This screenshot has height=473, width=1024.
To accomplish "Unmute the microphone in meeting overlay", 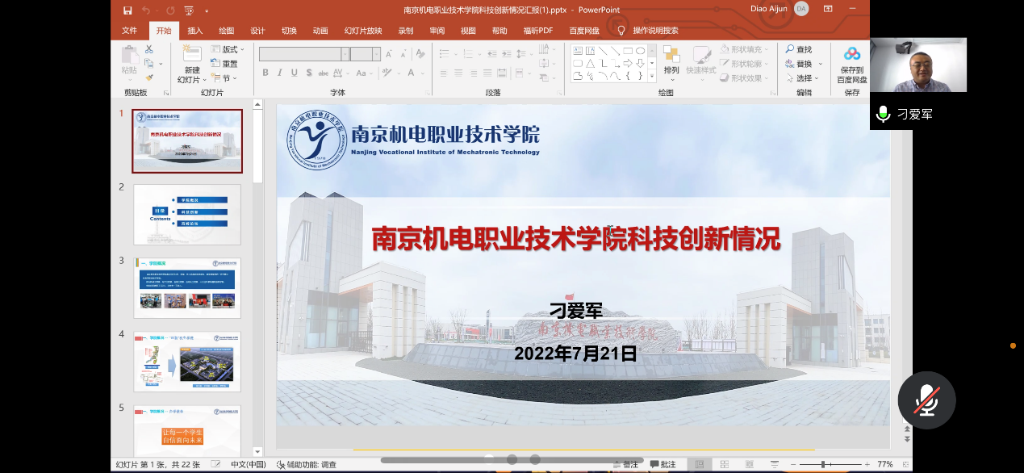I will pos(926,400).
